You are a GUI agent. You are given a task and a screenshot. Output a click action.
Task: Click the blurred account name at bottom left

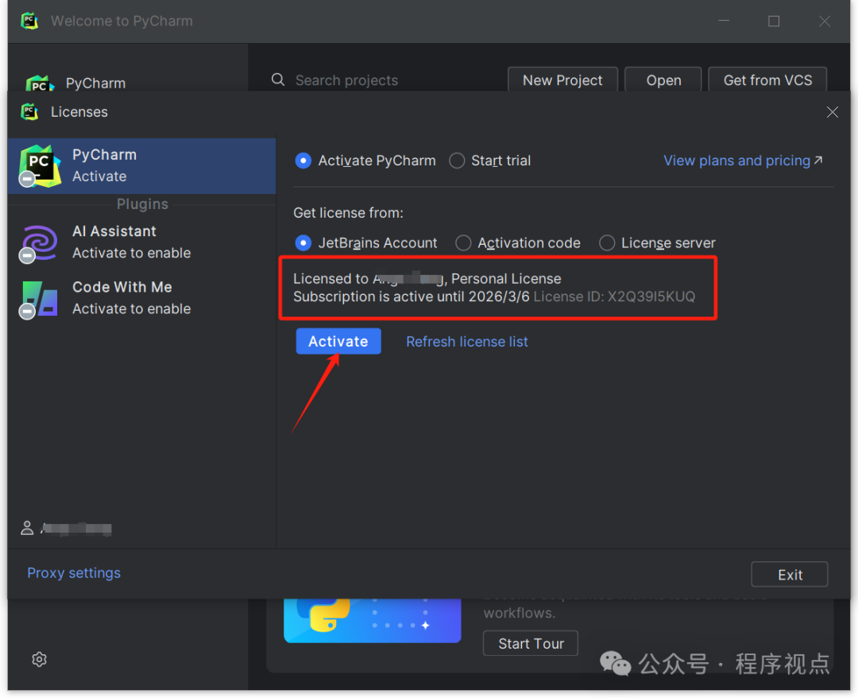click(x=76, y=529)
